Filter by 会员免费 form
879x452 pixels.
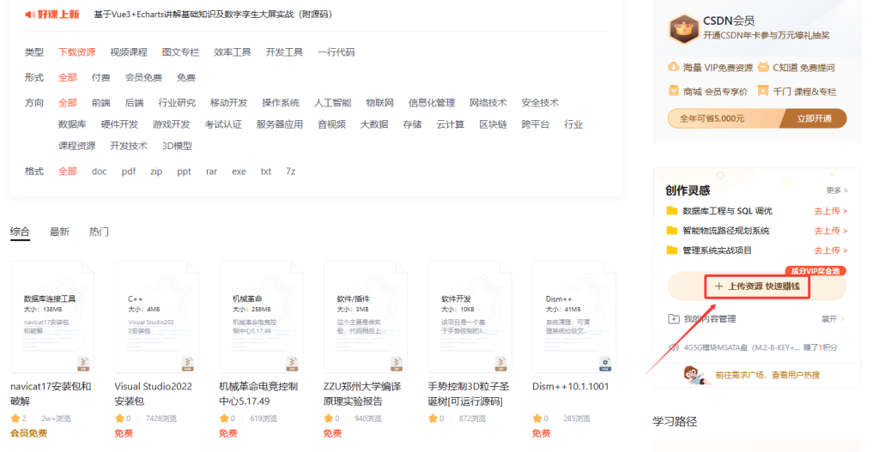pyautogui.click(x=143, y=78)
